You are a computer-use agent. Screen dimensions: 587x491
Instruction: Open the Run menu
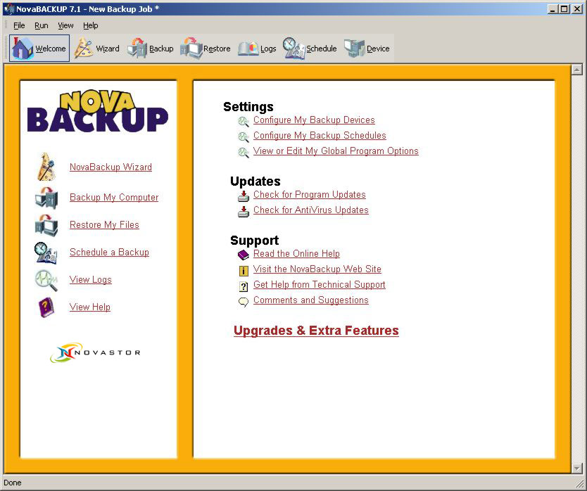tap(42, 25)
